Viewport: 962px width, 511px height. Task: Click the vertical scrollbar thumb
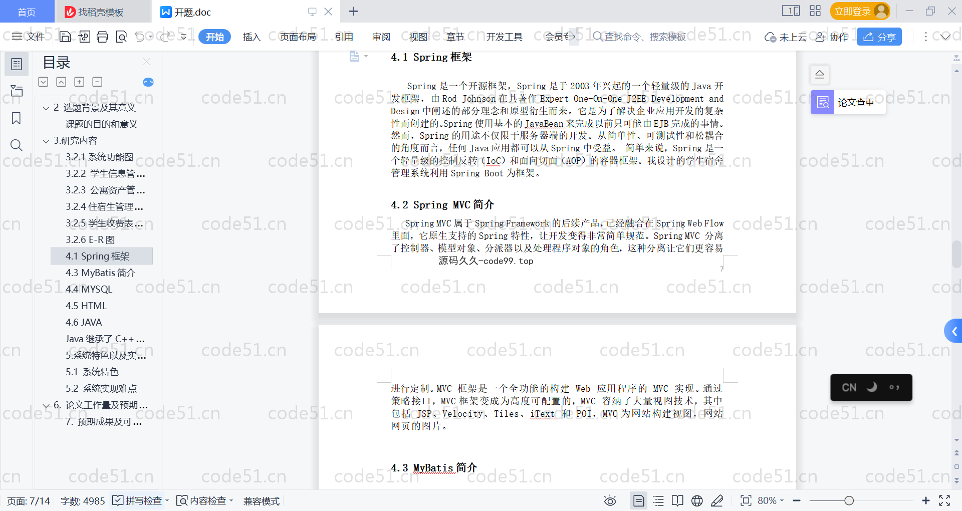pos(956,254)
